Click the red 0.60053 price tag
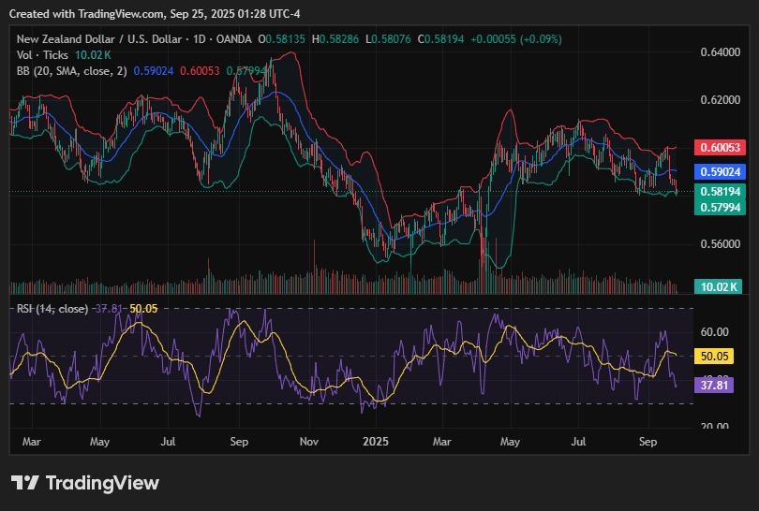The width and height of the screenshot is (759, 511). [x=720, y=148]
